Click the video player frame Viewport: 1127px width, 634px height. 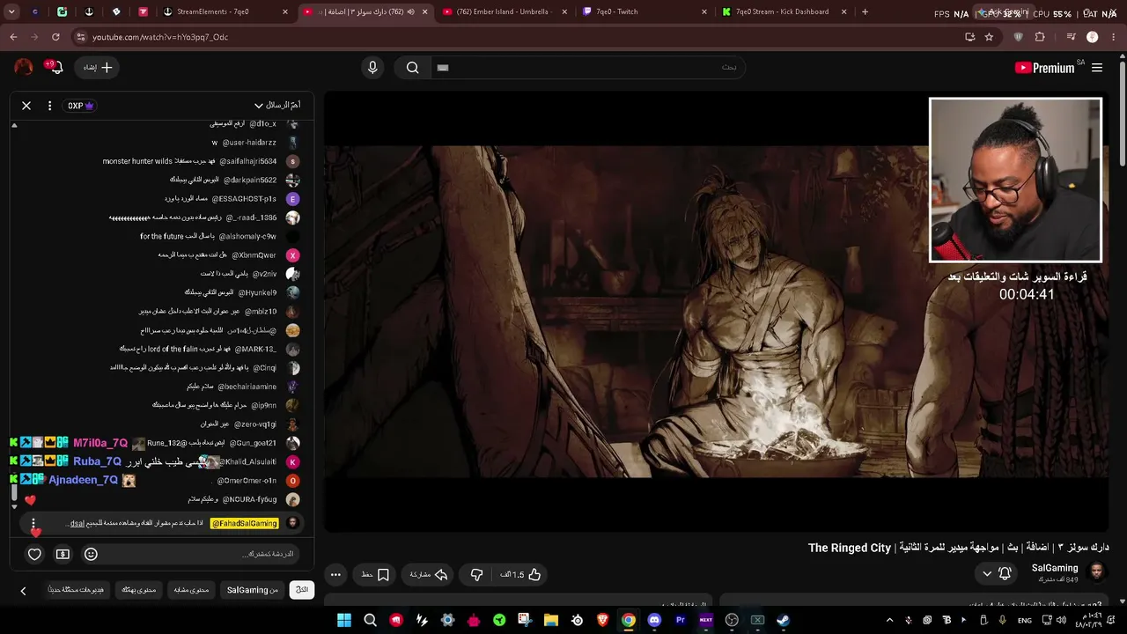point(717,313)
